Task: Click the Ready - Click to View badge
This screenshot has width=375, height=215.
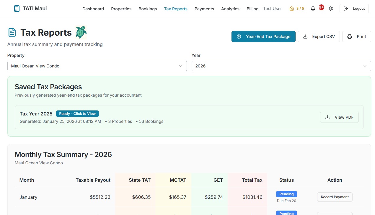Action: click(x=77, y=114)
